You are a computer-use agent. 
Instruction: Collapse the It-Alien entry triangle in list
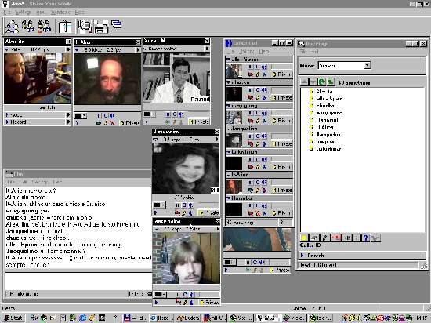(x=228, y=175)
